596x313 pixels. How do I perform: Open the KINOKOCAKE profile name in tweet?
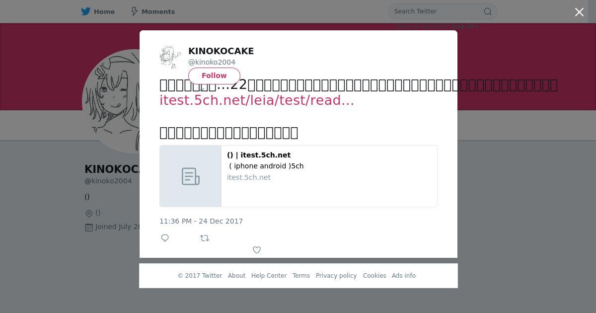[221, 51]
